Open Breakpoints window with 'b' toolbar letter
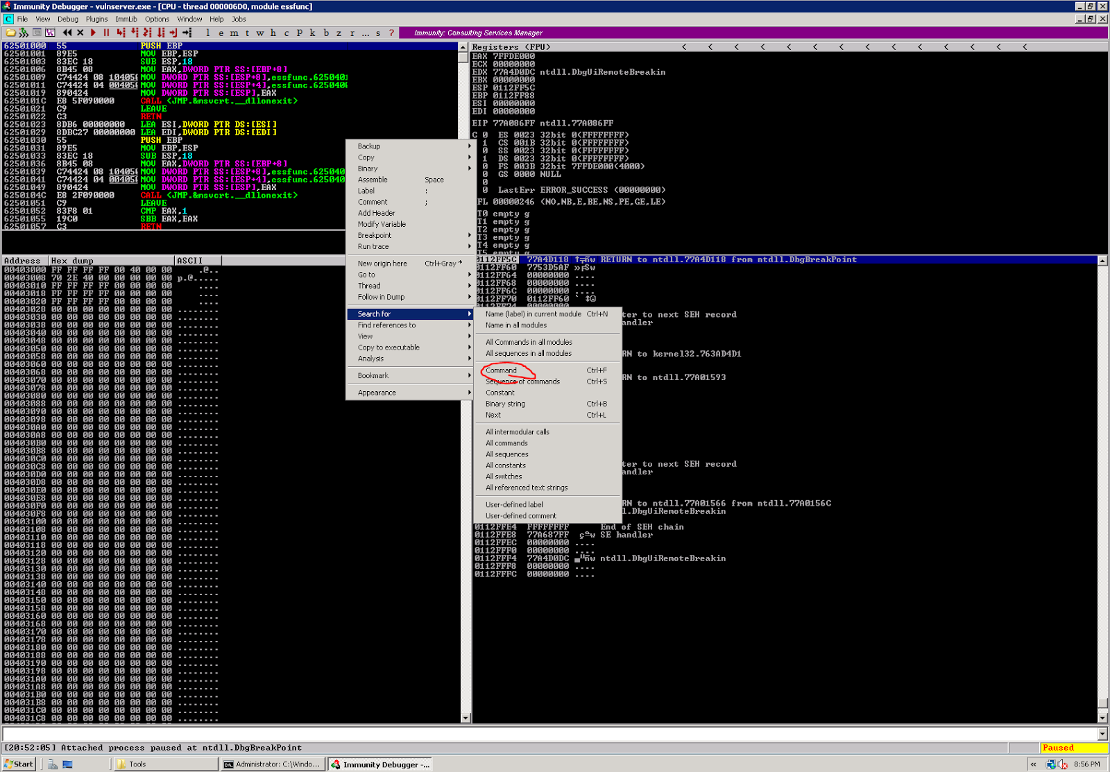Viewport: 1110px width, 772px height. [x=326, y=33]
